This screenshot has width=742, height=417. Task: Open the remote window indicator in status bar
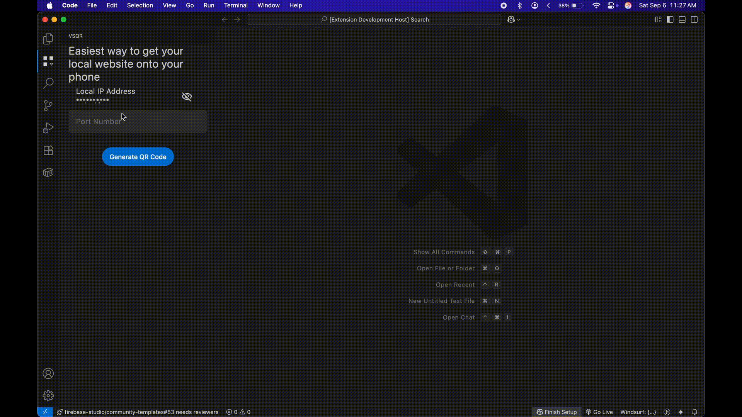tap(45, 412)
